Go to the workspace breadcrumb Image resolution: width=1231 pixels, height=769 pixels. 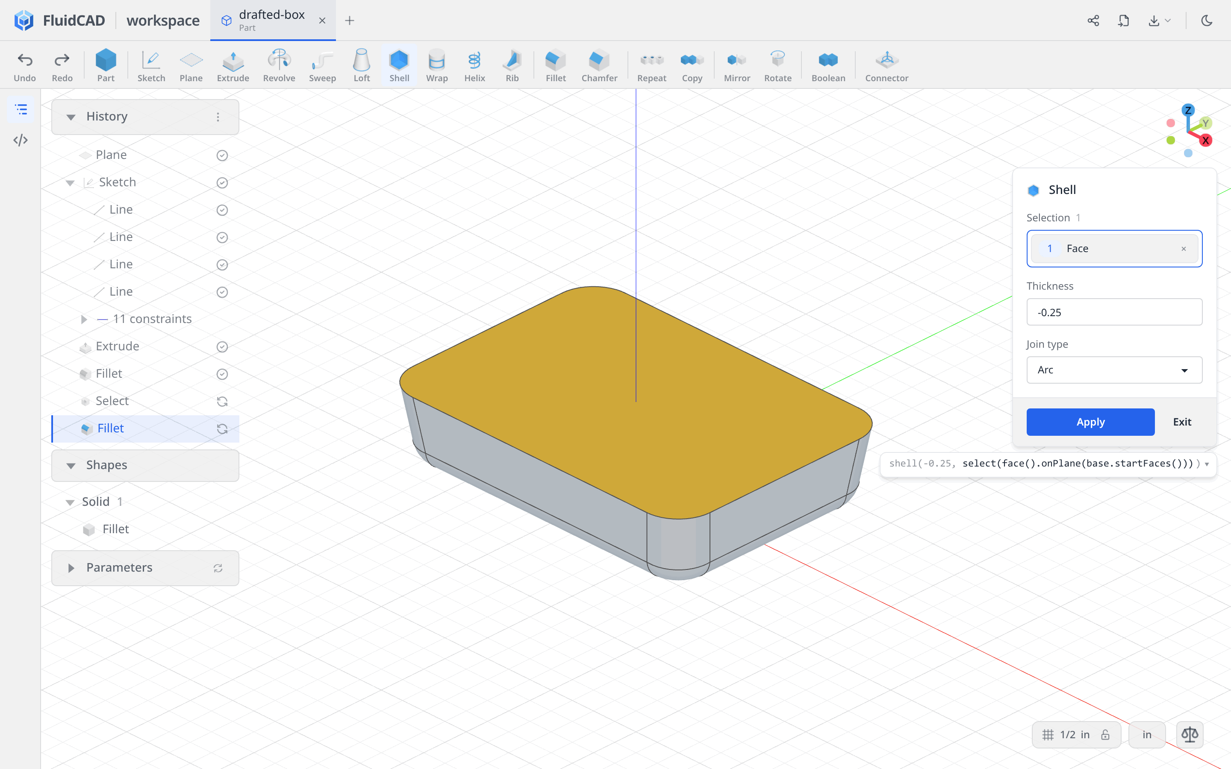point(163,21)
